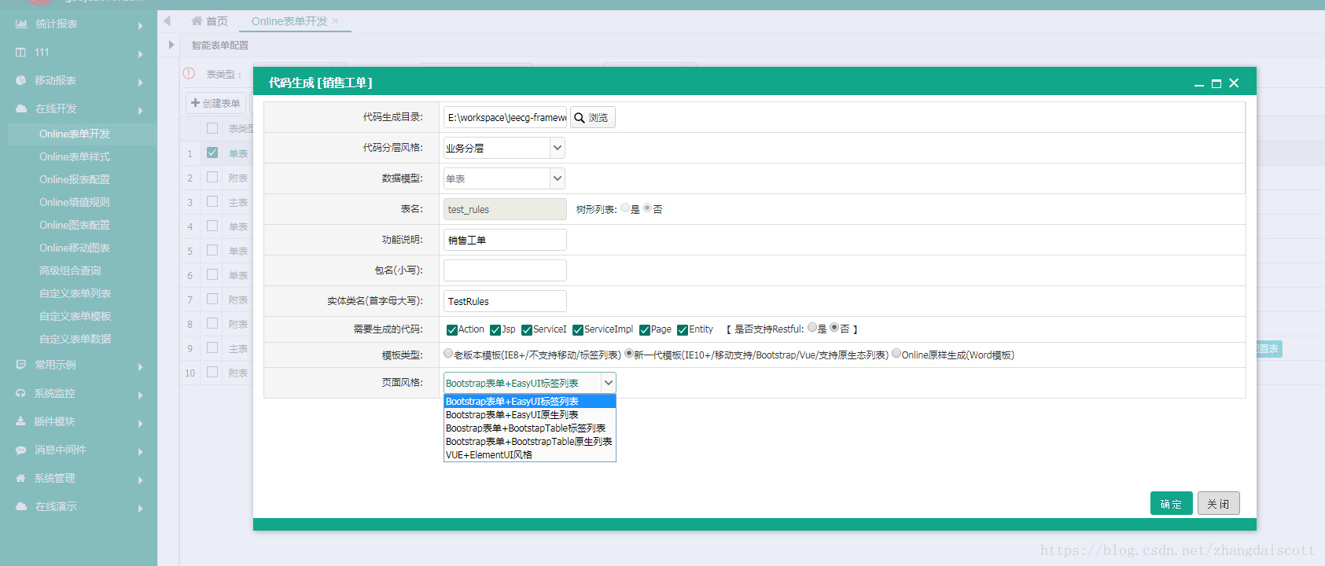Screen dimensions: 1325x566
Task: Open Online填值规则 in sidebar
Action: [x=75, y=202]
